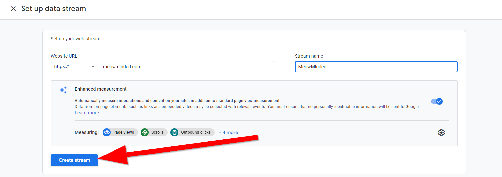Click the enhanced measurement sparkle icon
Viewport: 502px width, 177px height.
click(63, 90)
